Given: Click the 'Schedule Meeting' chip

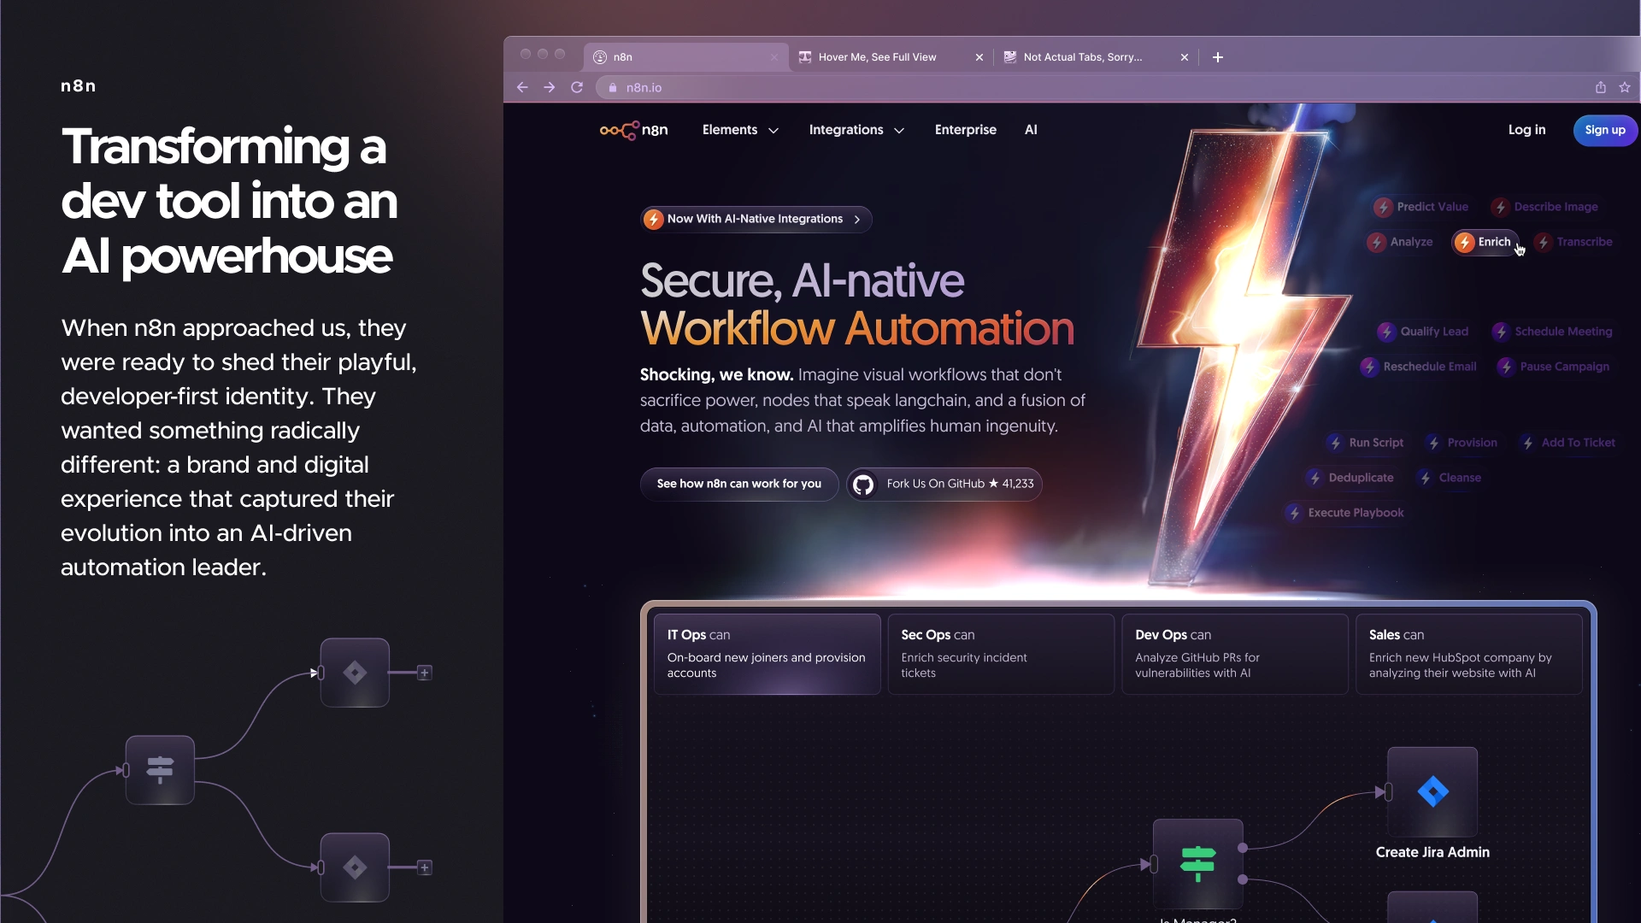Looking at the screenshot, I should point(1552,332).
